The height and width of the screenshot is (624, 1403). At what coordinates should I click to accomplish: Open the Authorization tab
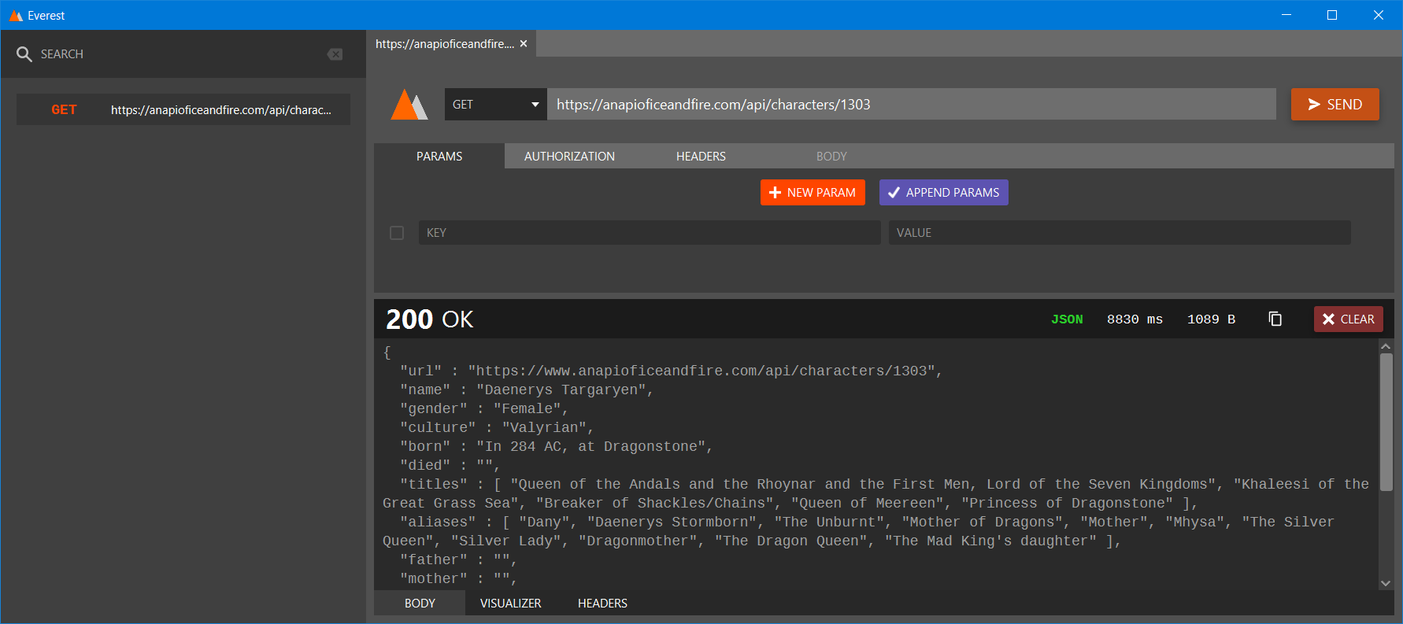pyautogui.click(x=569, y=157)
